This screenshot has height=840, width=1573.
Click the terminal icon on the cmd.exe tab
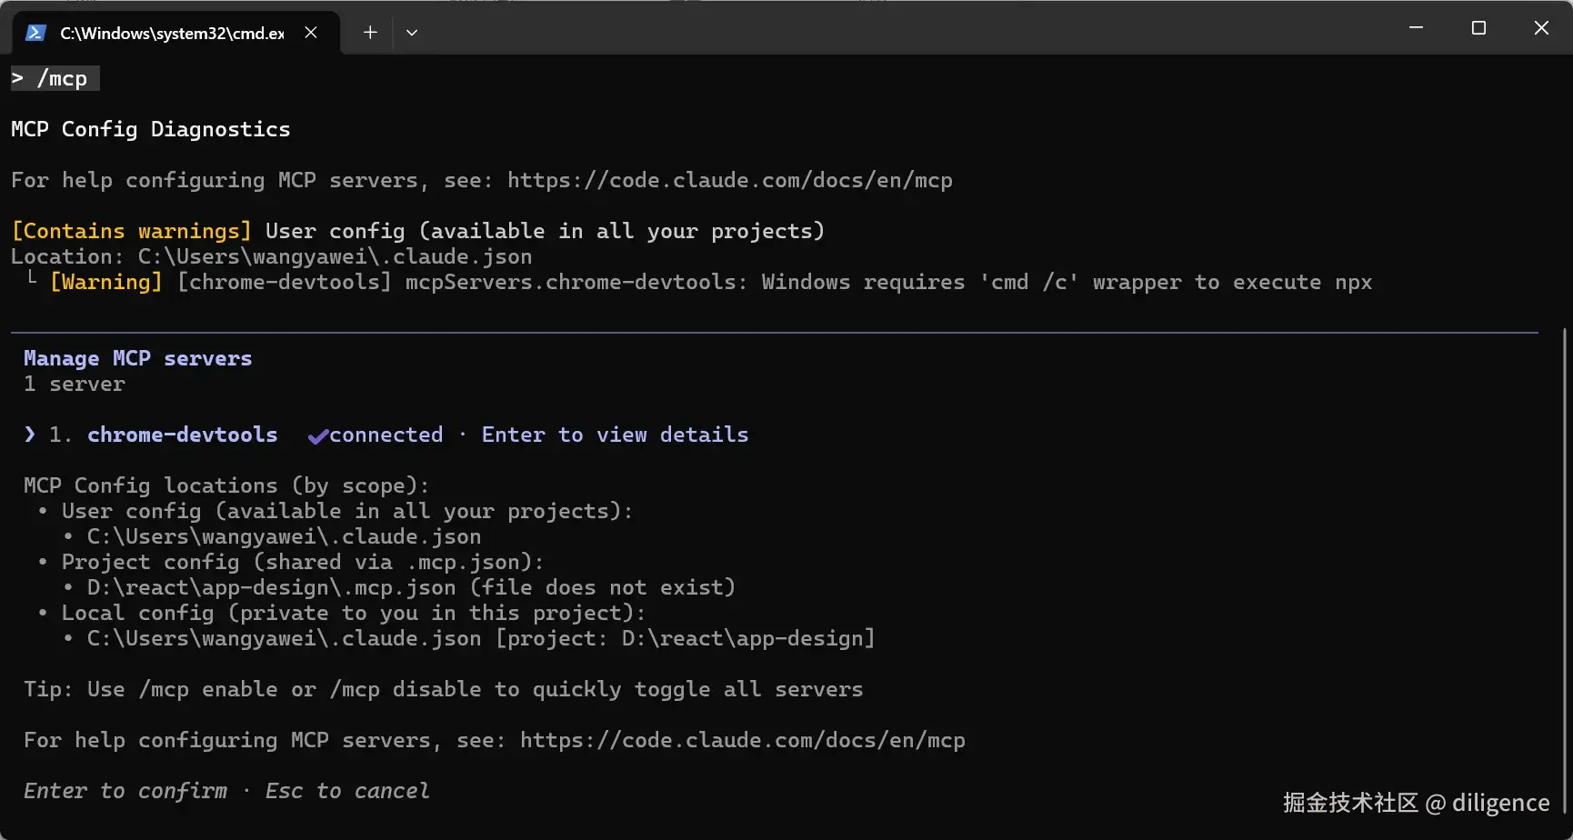point(35,33)
